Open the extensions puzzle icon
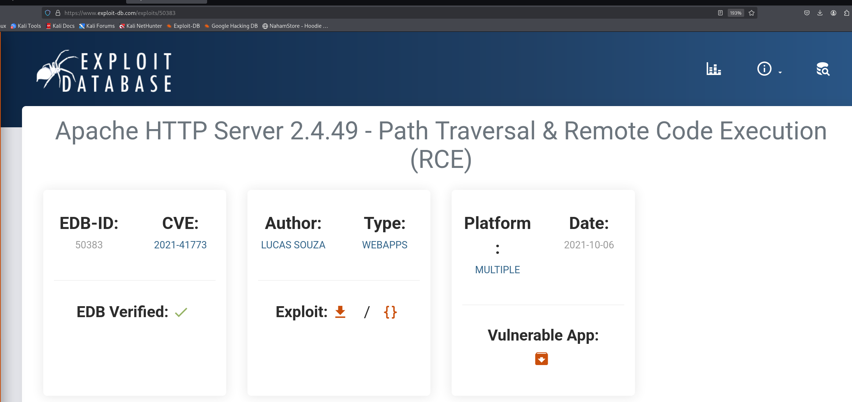The height and width of the screenshot is (402, 852). coord(847,13)
